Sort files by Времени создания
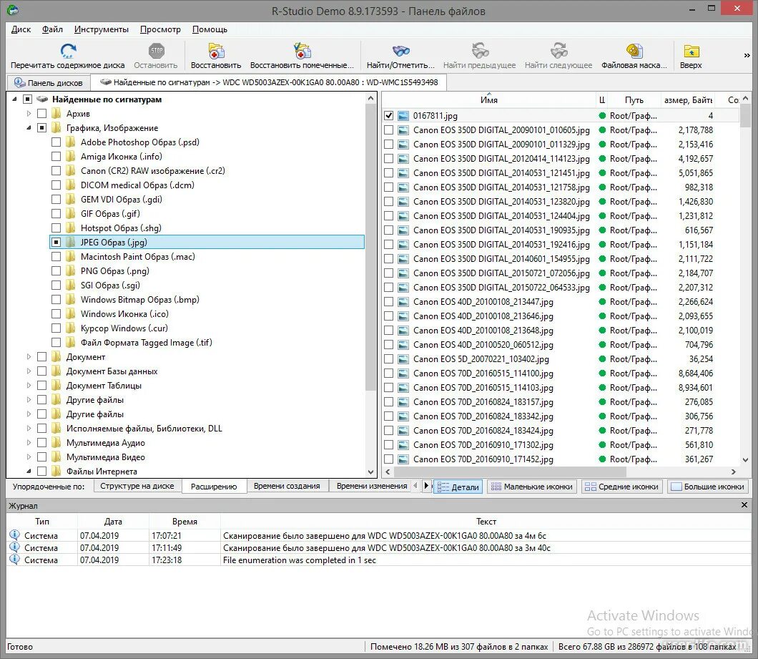This screenshot has height=659, width=758. [287, 486]
